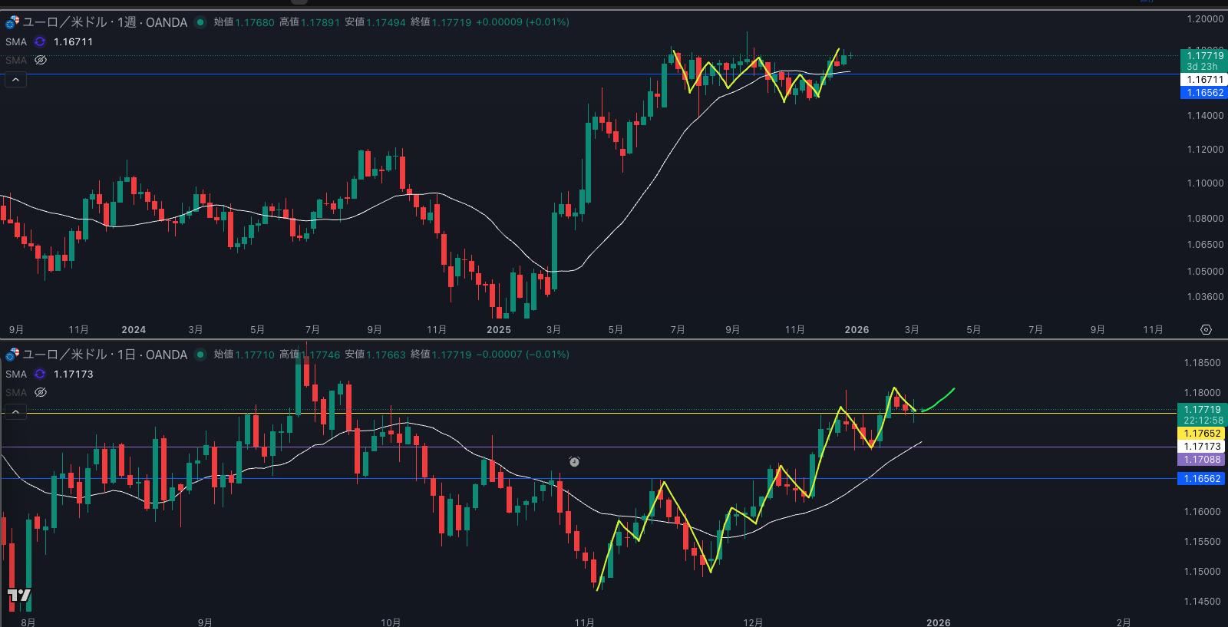Show the hidden SMA on weekly chart

point(41,60)
